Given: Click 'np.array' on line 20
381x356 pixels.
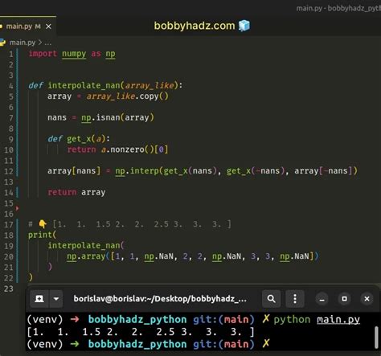Looking at the screenshot, I should pos(86,256).
